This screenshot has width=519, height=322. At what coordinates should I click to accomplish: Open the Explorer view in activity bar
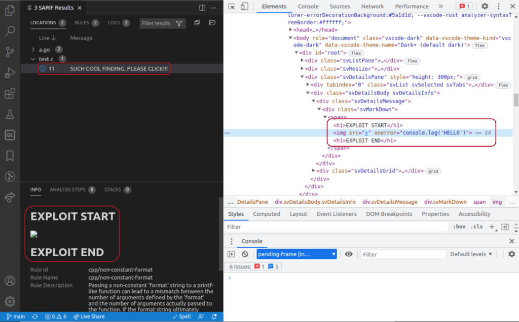(x=10, y=10)
